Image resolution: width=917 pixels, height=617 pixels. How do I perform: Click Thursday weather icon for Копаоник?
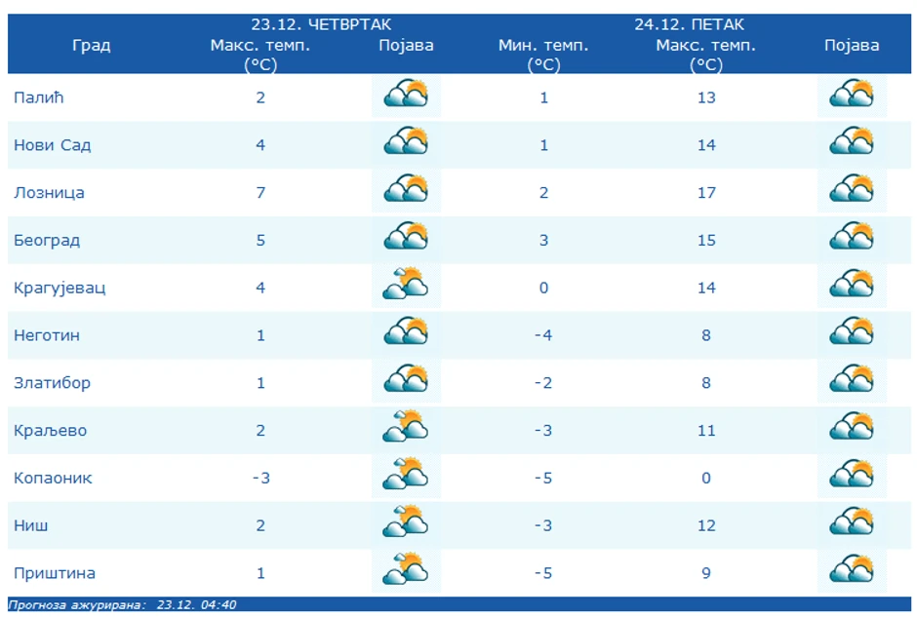pos(406,477)
